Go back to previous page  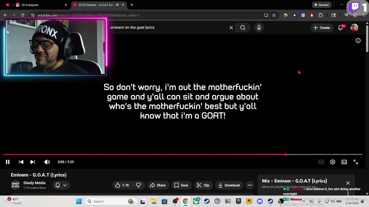tap(5, 15)
